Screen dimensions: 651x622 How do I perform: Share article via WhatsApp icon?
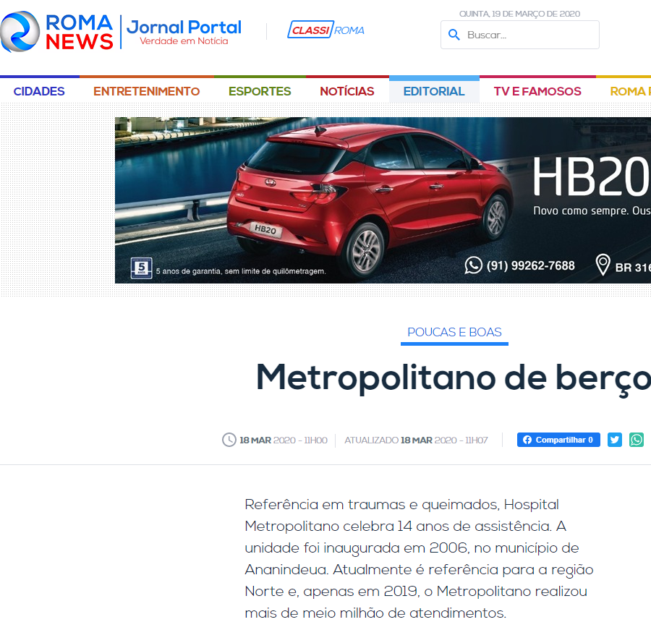tap(637, 440)
